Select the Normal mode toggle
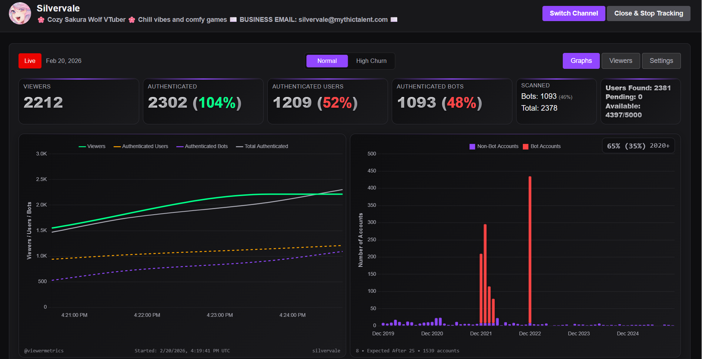702x359 pixels. tap(327, 61)
